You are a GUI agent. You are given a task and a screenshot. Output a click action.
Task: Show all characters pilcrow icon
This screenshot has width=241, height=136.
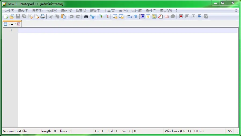pos(136,16)
